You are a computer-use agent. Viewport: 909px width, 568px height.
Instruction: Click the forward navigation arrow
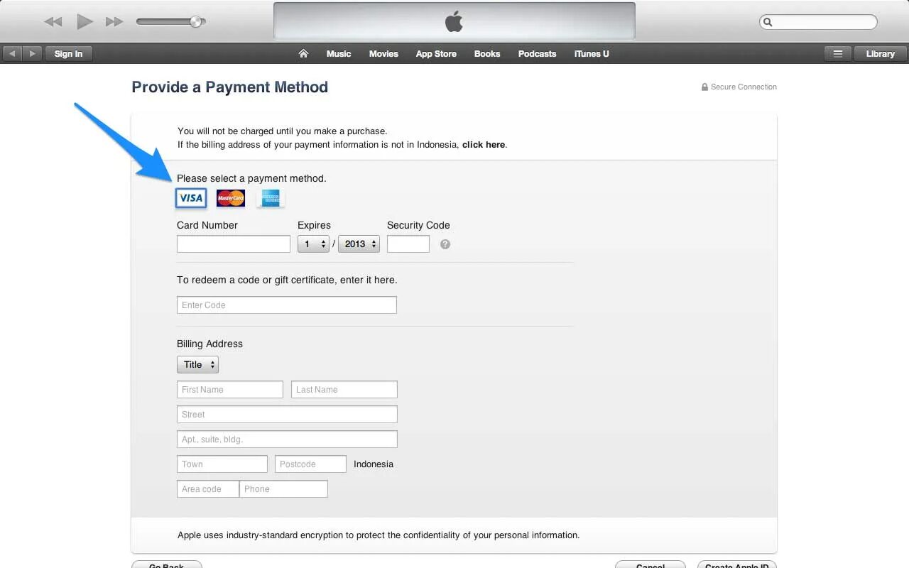pos(32,54)
